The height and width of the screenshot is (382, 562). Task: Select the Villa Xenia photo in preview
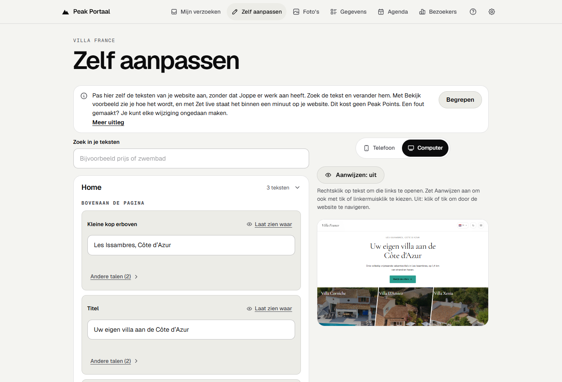tap(459, 307)
